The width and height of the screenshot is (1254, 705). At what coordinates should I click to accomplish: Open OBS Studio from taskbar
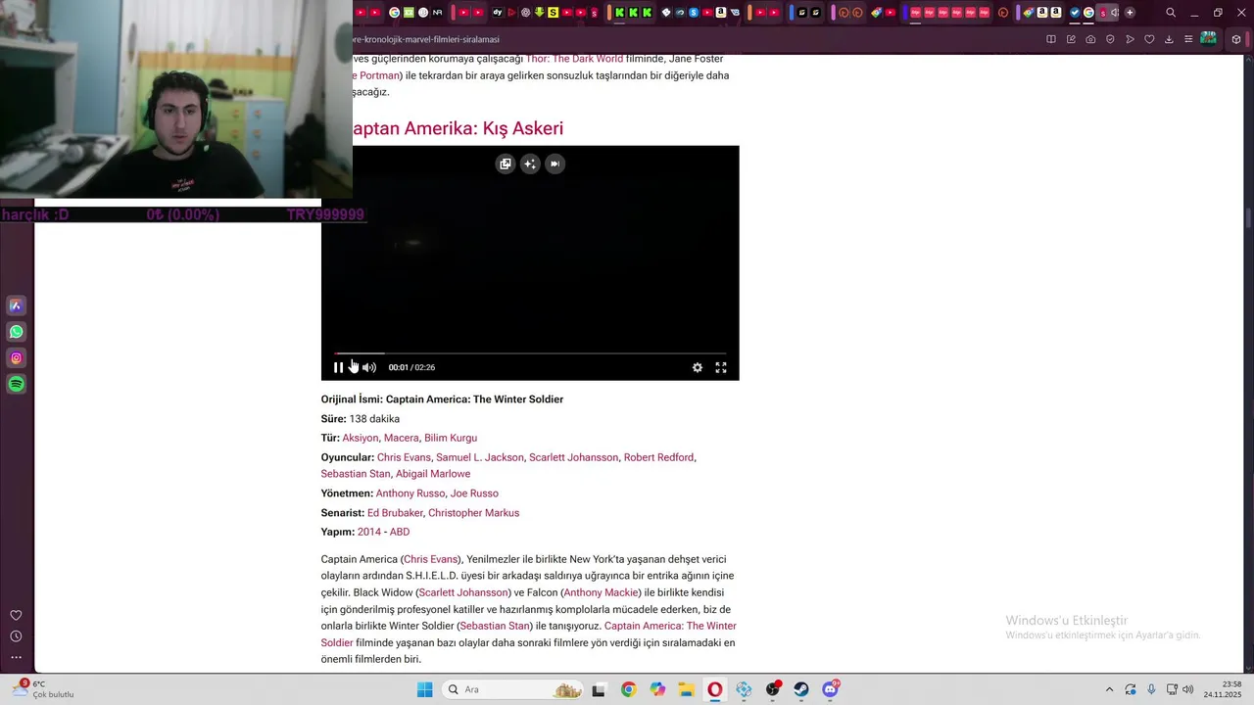coord(773,689)
